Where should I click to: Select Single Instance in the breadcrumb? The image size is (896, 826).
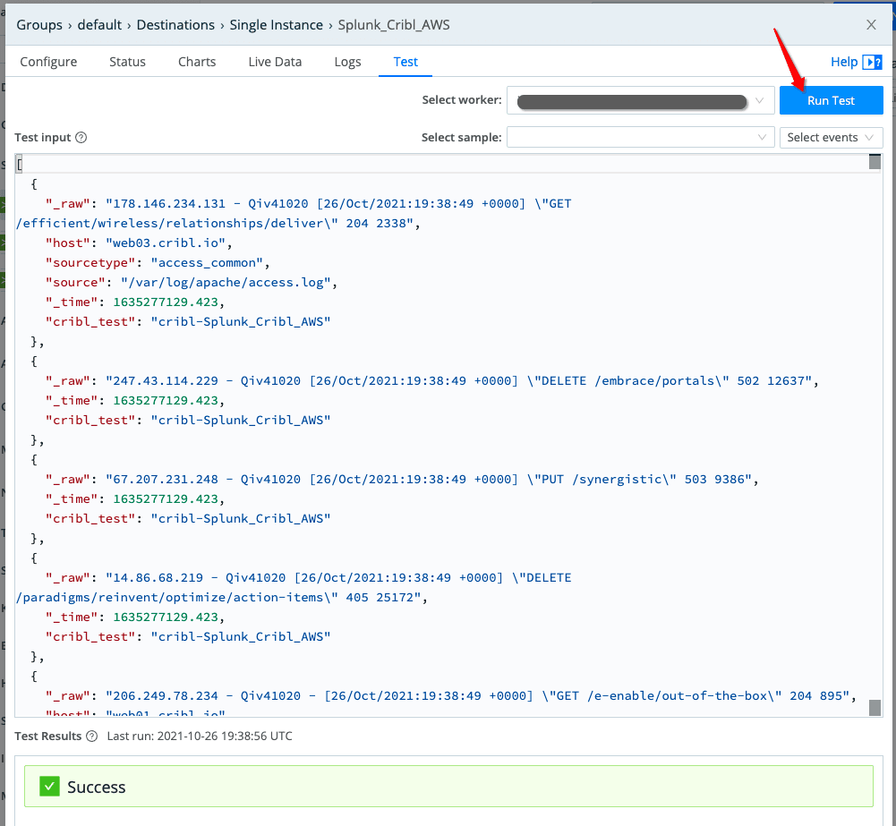(276, 25)
